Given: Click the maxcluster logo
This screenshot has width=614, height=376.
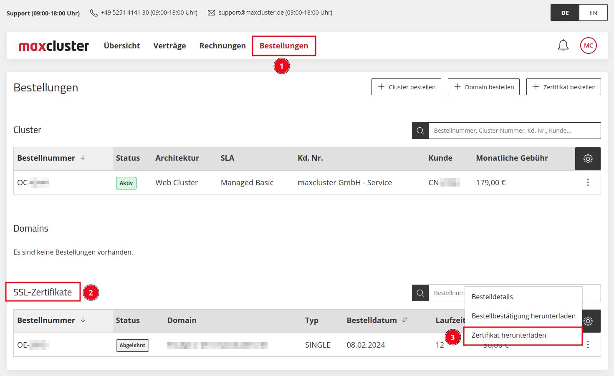Looking at the screenshot, I should (53, 46).
